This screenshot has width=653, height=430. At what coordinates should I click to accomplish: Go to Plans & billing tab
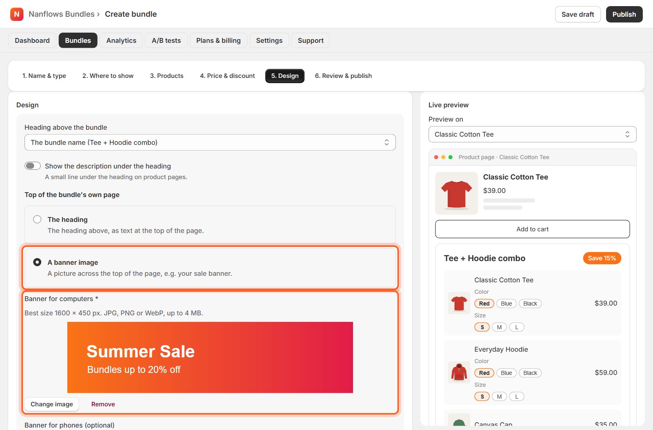pos(218,40)
